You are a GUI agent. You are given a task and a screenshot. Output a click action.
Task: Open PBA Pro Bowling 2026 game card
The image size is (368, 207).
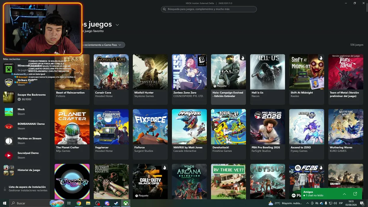coord(267,134)
